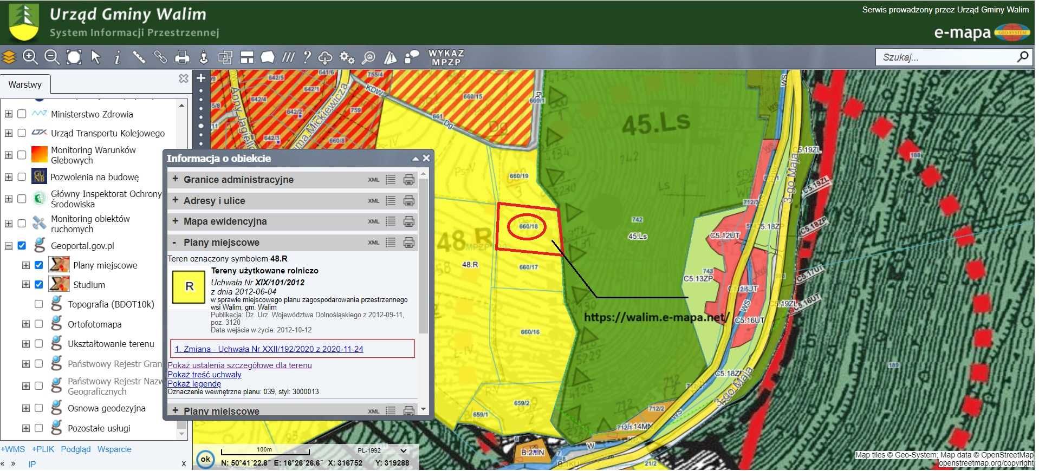The image size is (1039, 471).
Task: Click the WYKAZ MPZP toolbar button
Action: point(446,57)
